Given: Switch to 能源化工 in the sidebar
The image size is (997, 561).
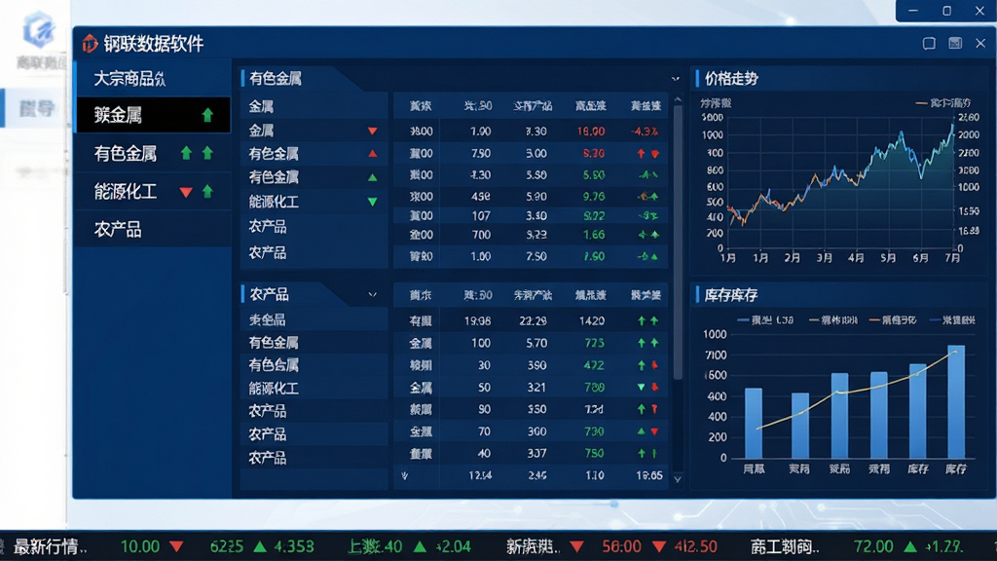Looking at the screenshot, I should 153,192.
